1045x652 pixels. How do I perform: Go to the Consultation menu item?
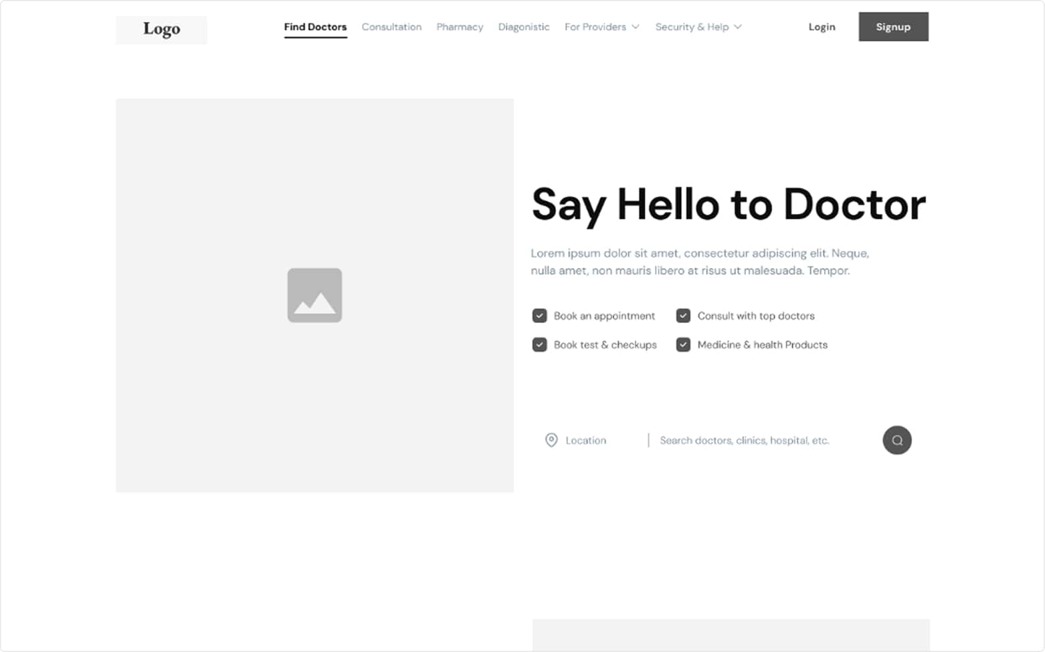tap(391, 27)
